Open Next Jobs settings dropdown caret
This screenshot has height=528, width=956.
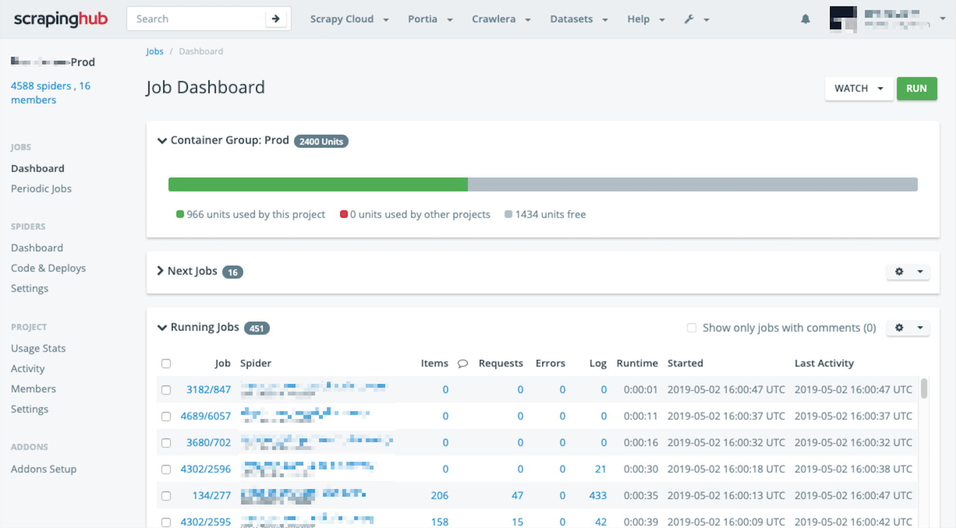(920, 272)
